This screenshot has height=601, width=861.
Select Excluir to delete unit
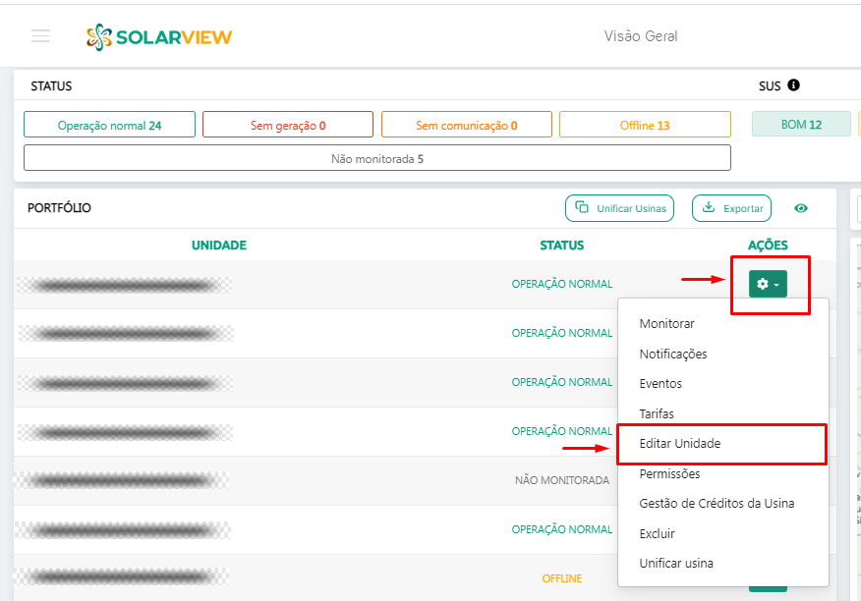click(x=657, y=534)
